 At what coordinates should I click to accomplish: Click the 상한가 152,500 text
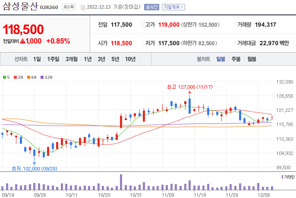[x=200, y=25]
